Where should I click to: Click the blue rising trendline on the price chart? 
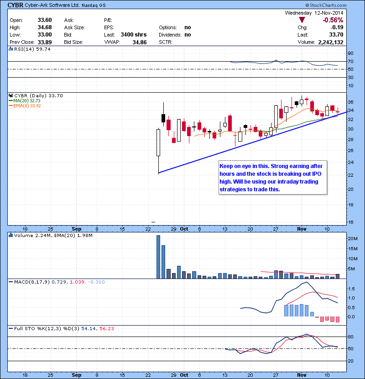[x=253, y=142]
